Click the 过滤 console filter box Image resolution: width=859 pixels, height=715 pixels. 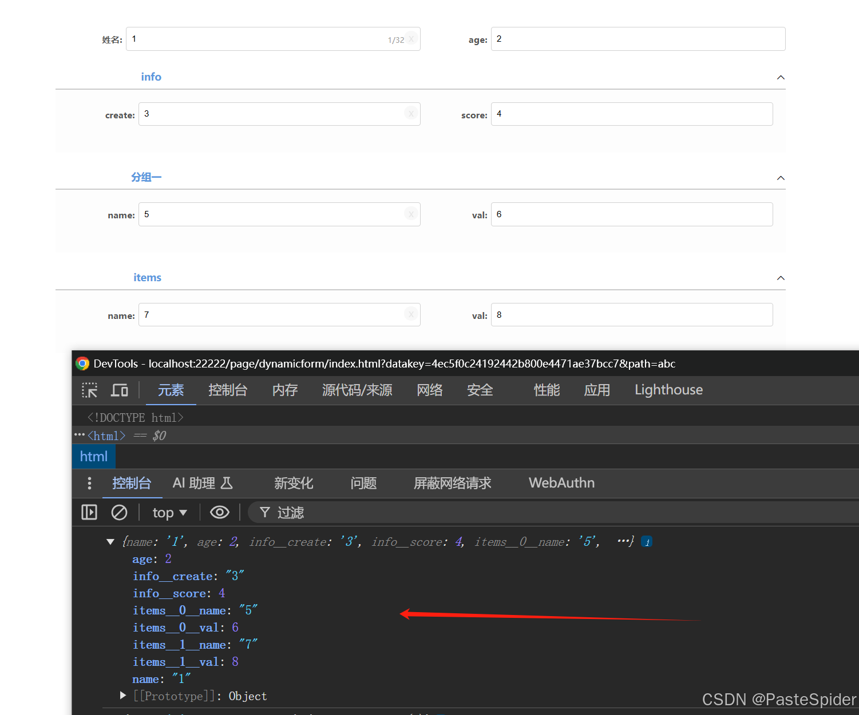tap(553, 513)
